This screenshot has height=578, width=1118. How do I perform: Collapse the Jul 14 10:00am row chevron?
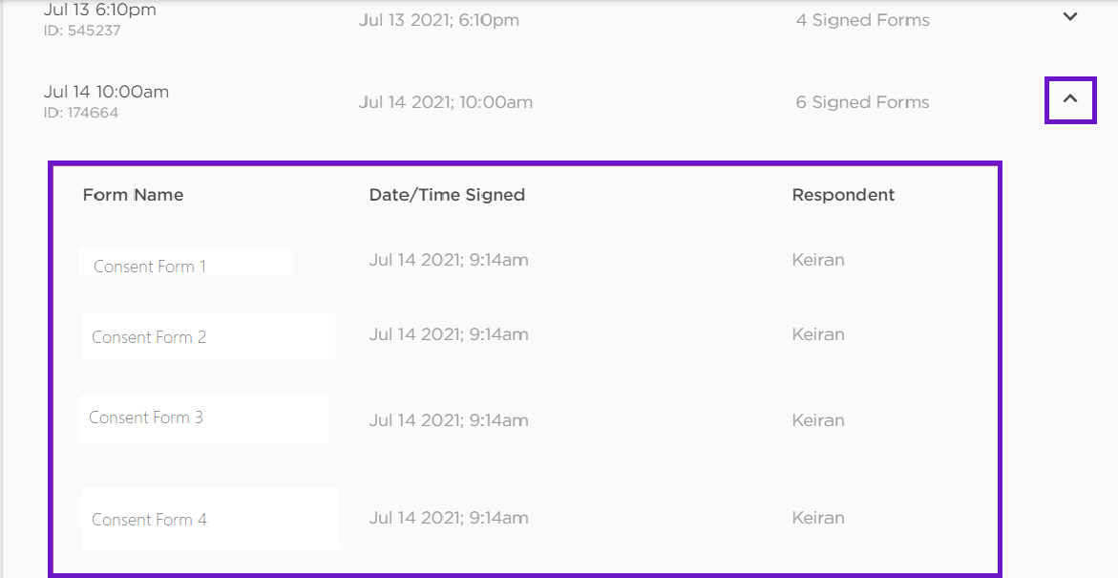tap(1070, 98)
